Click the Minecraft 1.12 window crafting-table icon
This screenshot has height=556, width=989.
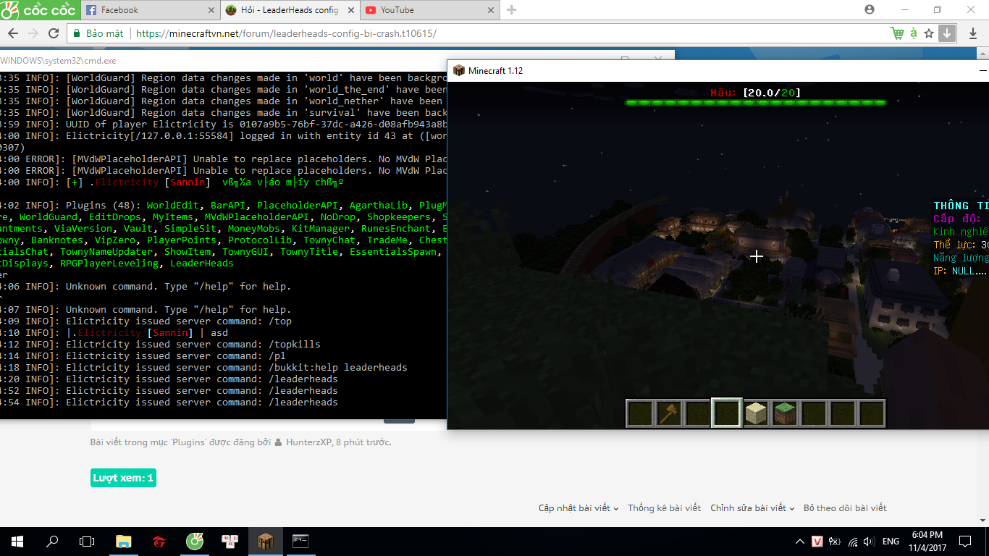[458, 70]
